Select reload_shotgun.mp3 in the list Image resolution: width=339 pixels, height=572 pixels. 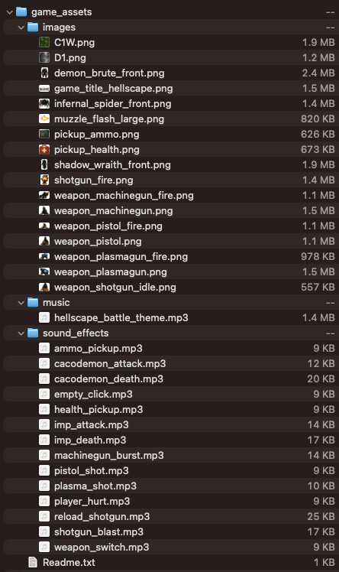[x=169, y=516]
